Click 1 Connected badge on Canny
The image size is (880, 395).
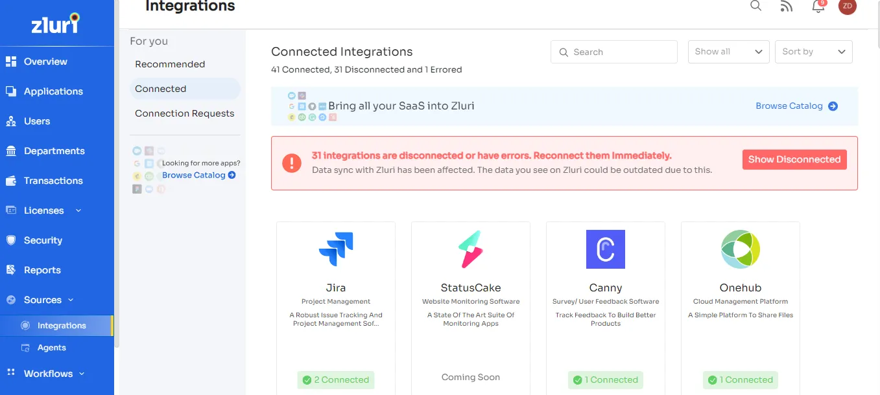click(606, 380)
